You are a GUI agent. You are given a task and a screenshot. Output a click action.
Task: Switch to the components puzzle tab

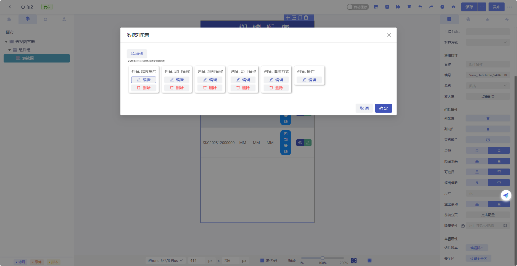click(x=9, y=19)
